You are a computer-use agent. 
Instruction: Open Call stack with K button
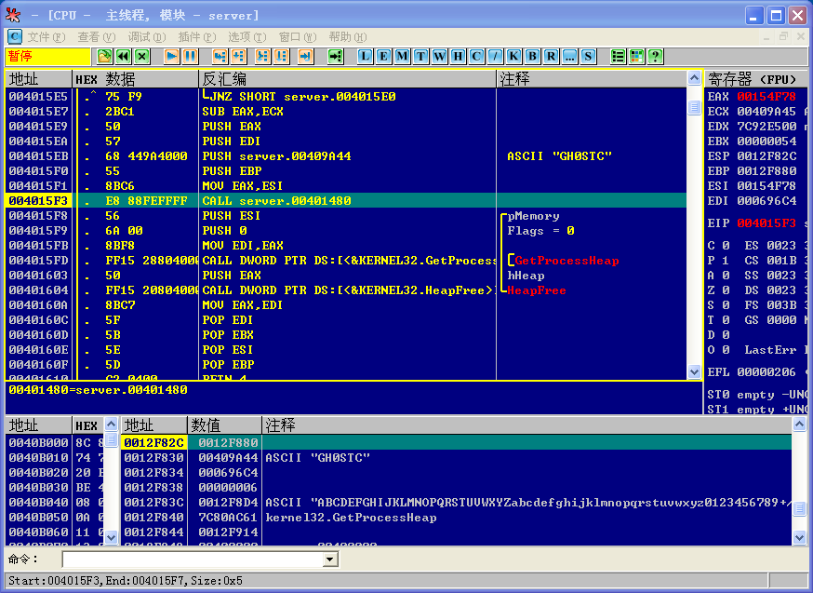pyautogui.click(x=513, y=56)
